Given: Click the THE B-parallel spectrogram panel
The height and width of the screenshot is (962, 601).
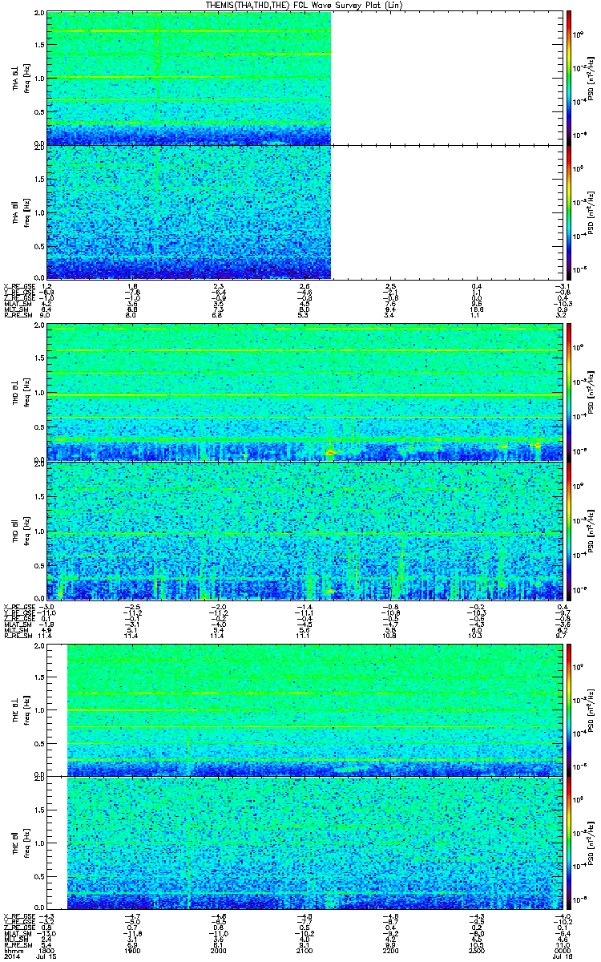Looking at the screenshot, I should (303, 843).
